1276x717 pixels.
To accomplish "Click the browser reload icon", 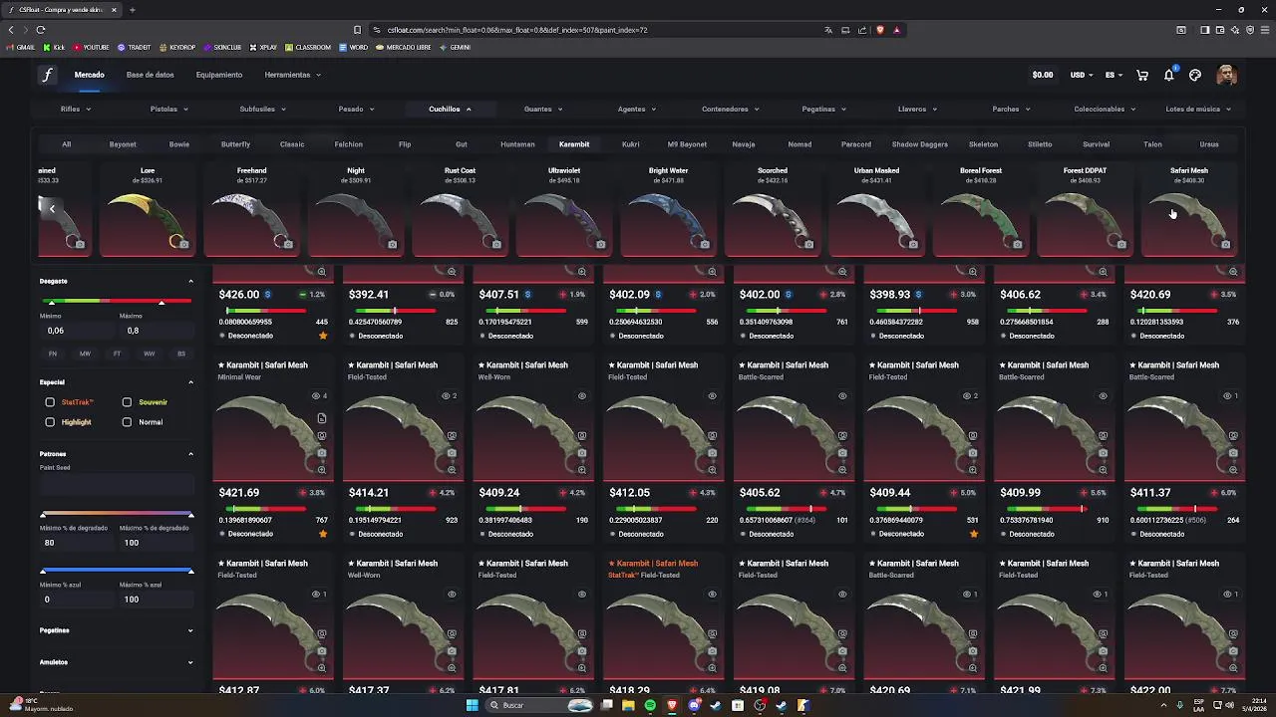I will coord(40,30).
